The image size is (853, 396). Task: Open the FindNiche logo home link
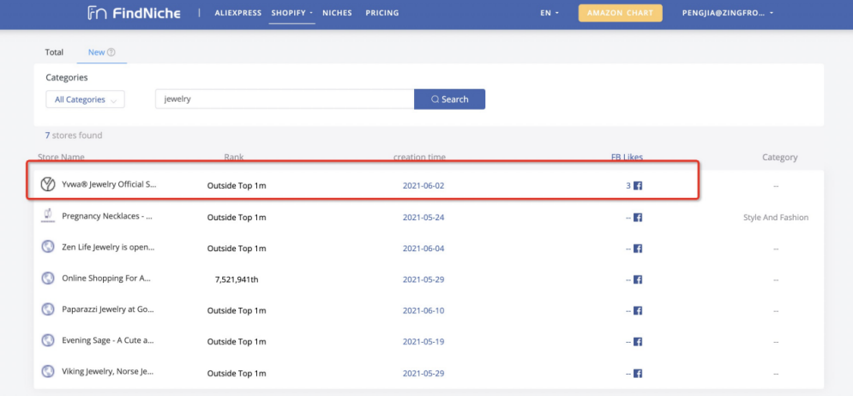(134, 13)
